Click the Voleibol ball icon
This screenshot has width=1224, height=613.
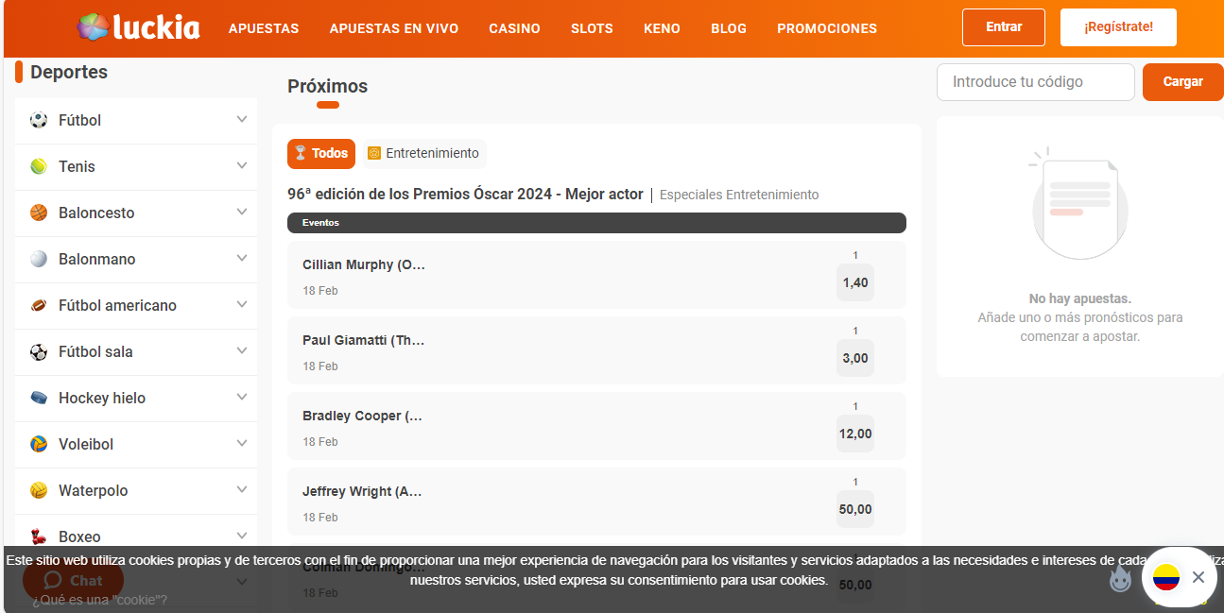click(x=39, y=444)
